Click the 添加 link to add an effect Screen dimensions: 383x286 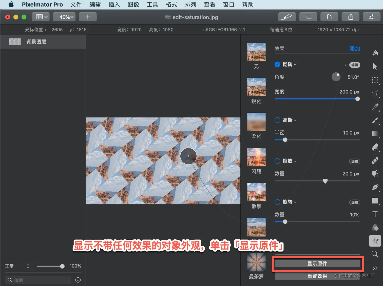click(355, 48)
